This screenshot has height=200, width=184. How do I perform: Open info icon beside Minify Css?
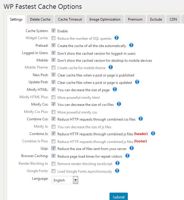tap(119, 104)
